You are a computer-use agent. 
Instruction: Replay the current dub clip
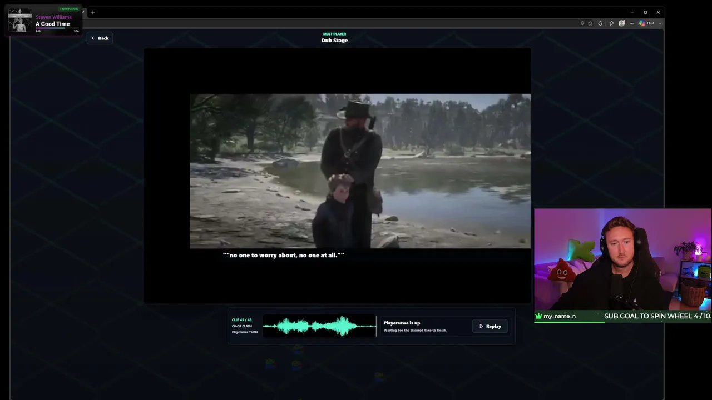(x=490, y=326)
